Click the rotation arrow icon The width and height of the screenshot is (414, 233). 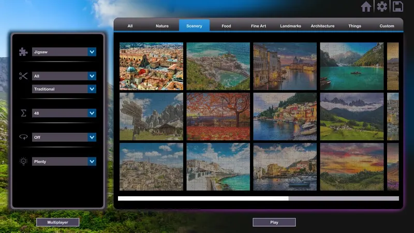point(23,137)
